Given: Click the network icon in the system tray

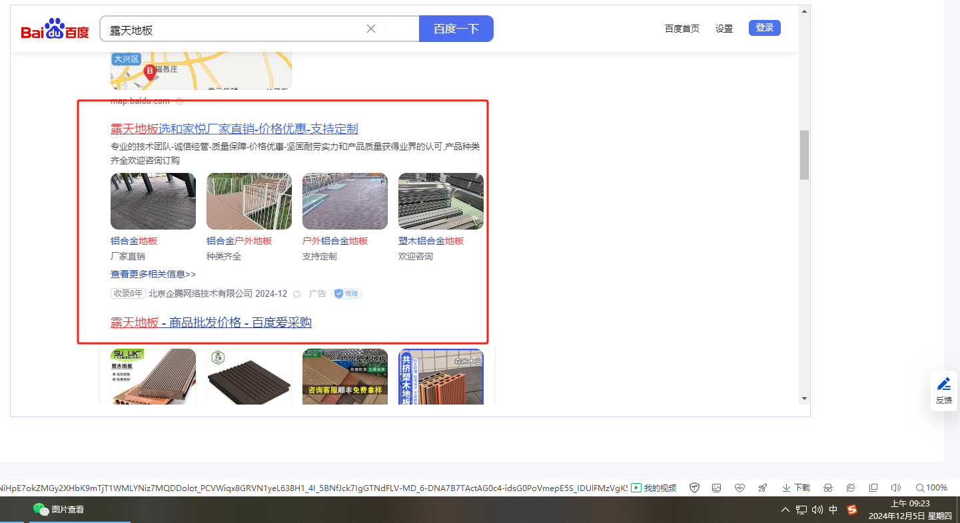Looking at the screenshot, I should coord(801,510).
